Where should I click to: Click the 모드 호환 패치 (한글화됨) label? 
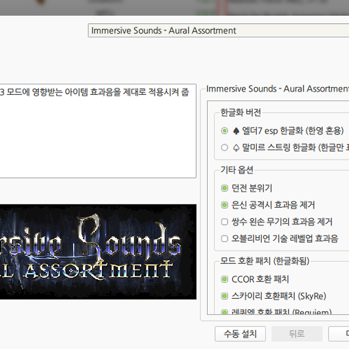(x=265, y=261)
